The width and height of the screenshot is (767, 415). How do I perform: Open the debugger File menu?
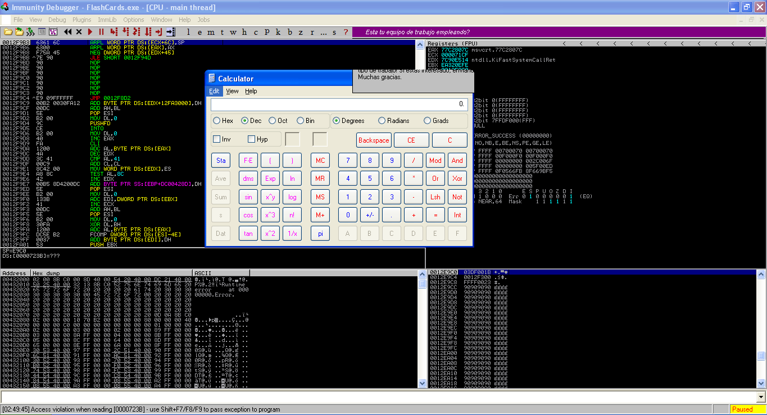tap(18, 20)
